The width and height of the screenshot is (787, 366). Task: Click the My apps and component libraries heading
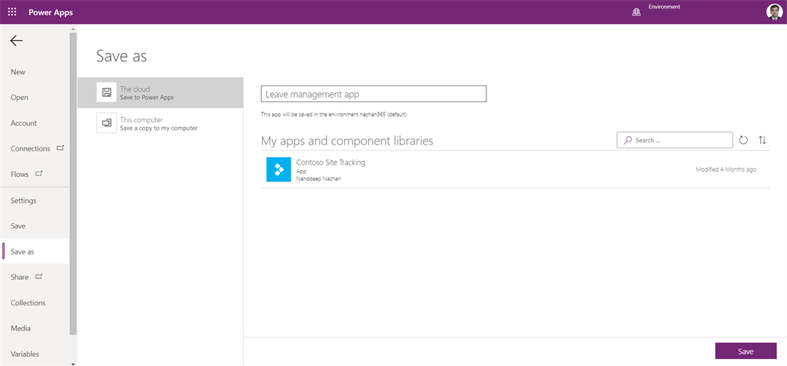pyautogui.click(x=347, y=141)
